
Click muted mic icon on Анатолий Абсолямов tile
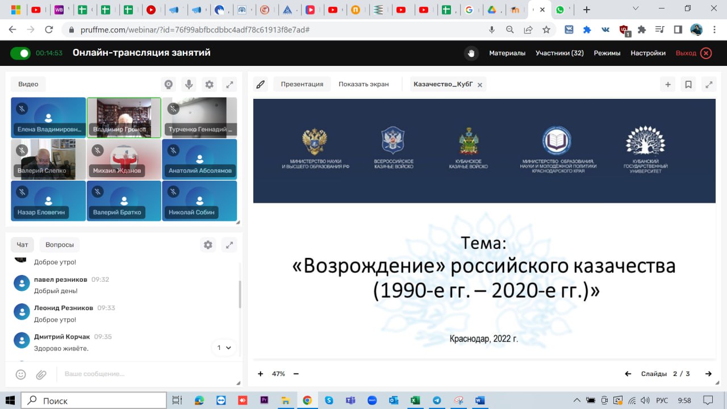173,150
